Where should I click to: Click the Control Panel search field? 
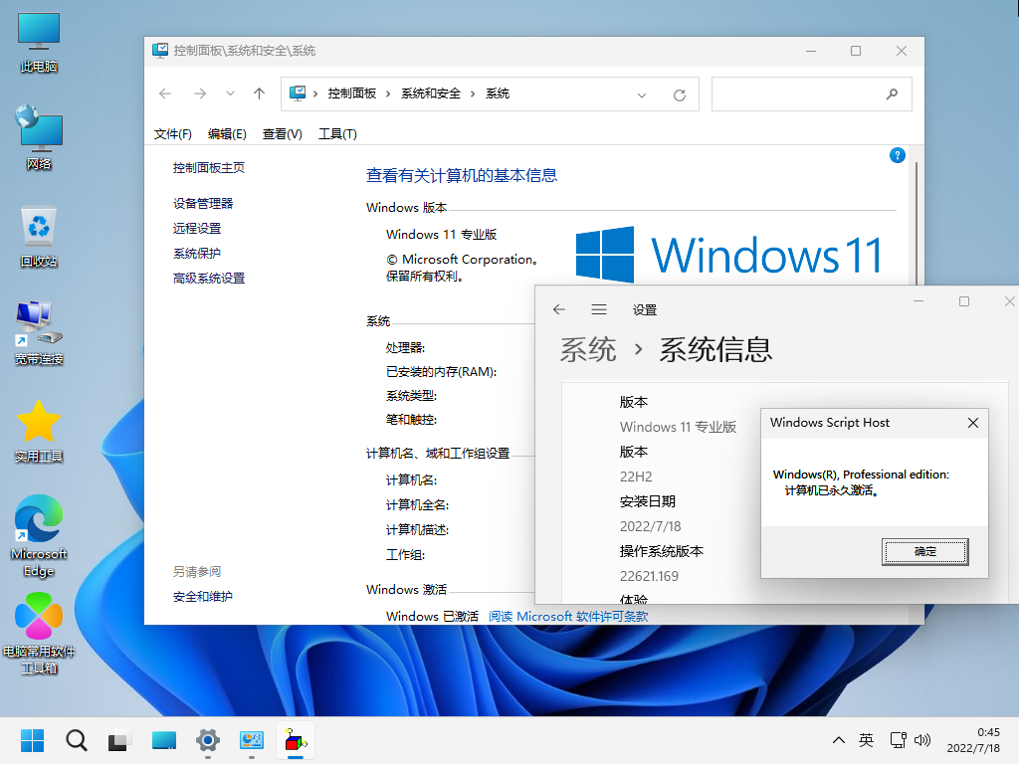[812, 95]
